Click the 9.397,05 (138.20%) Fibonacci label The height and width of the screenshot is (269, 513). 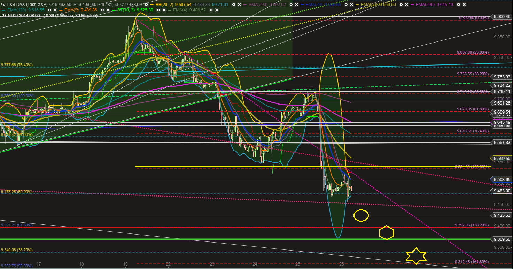pyautogui.click(x=472, y=225)
